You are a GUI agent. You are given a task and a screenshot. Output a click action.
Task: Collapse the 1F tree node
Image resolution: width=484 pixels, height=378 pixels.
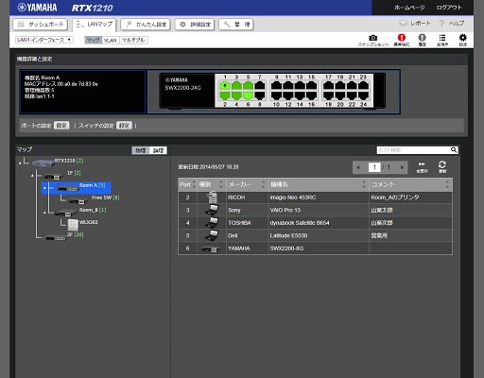pyautogui.click(x=32, y=176)
